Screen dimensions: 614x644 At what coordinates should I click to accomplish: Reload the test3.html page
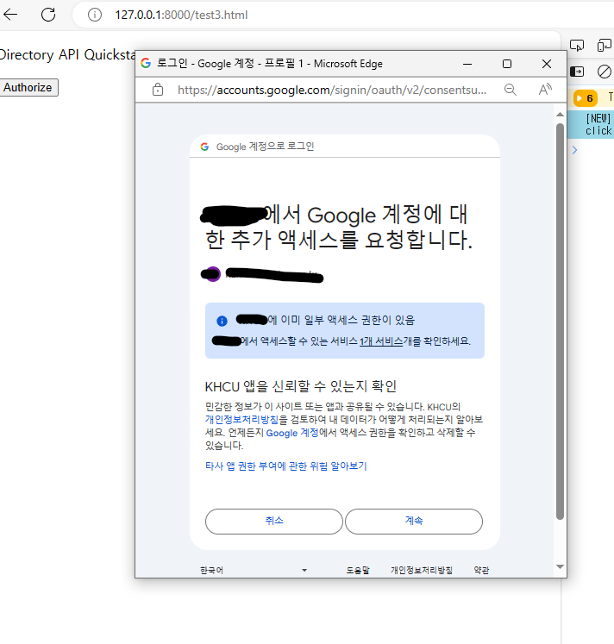click(48, 15)
